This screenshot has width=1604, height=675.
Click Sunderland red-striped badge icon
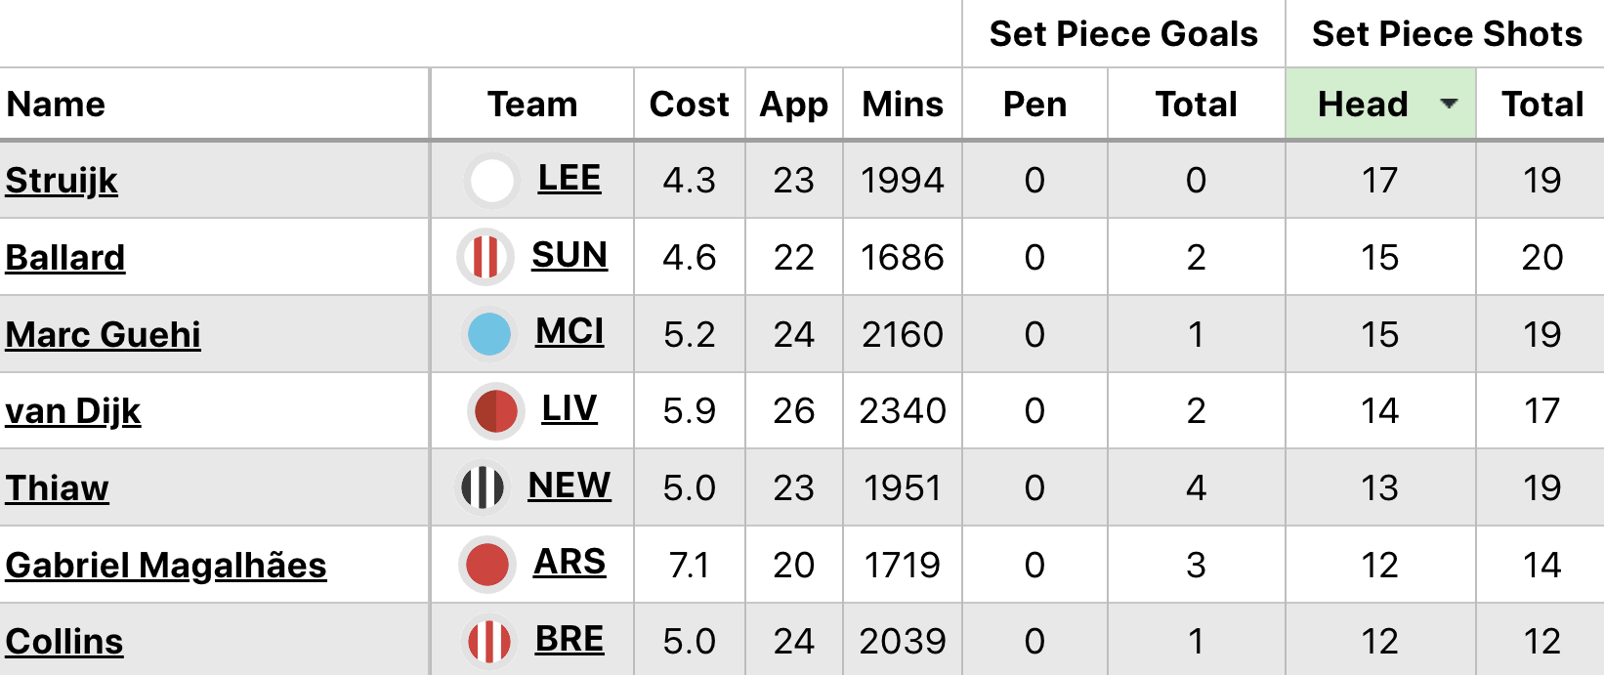[x=485, y=257]
